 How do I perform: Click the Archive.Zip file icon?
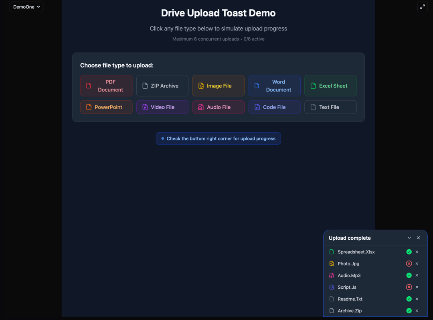(x=332, y=311)
